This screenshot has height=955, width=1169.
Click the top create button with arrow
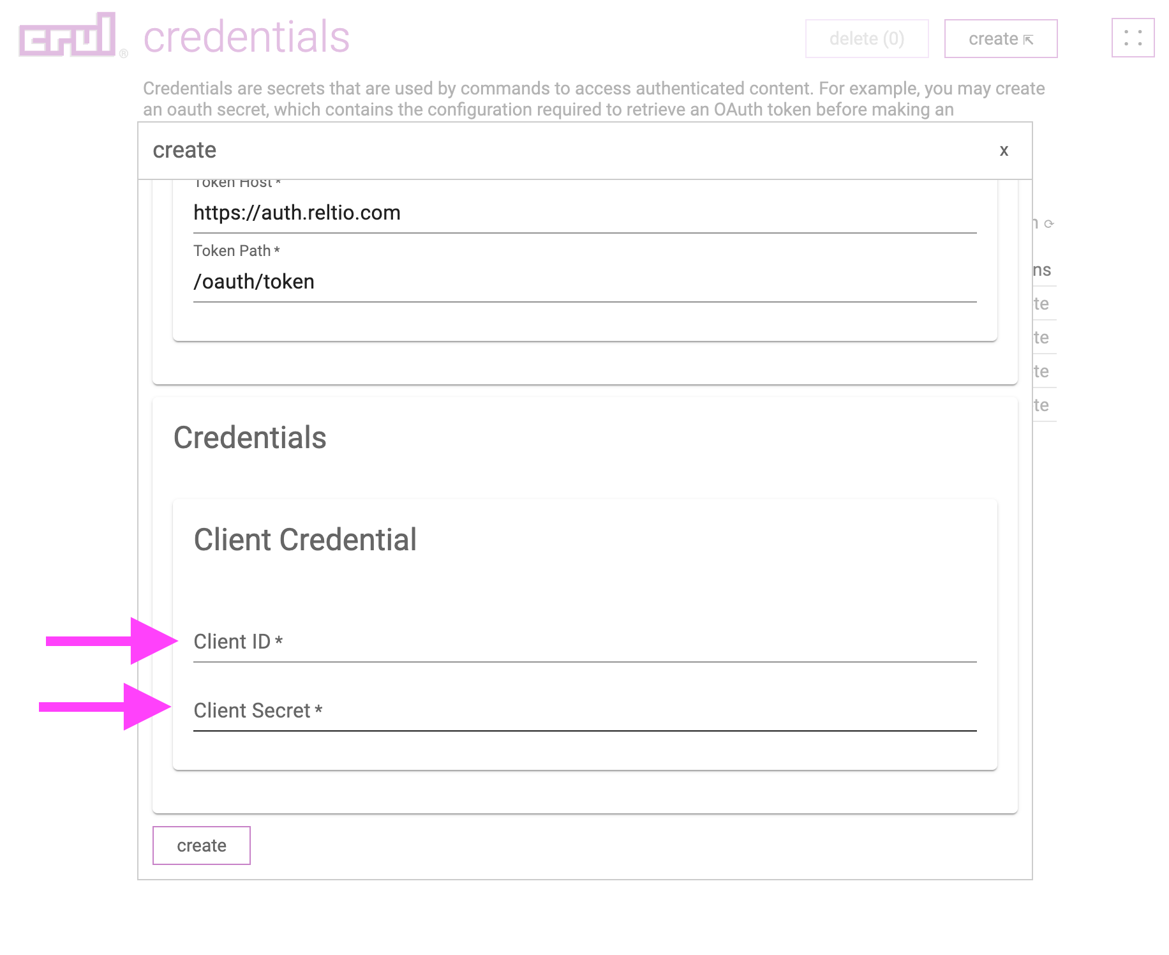pos(1001,39)
